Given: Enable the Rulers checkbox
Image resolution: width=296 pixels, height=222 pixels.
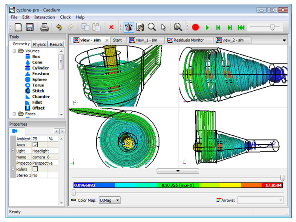Looking at the screenshot, I should 36,169.
